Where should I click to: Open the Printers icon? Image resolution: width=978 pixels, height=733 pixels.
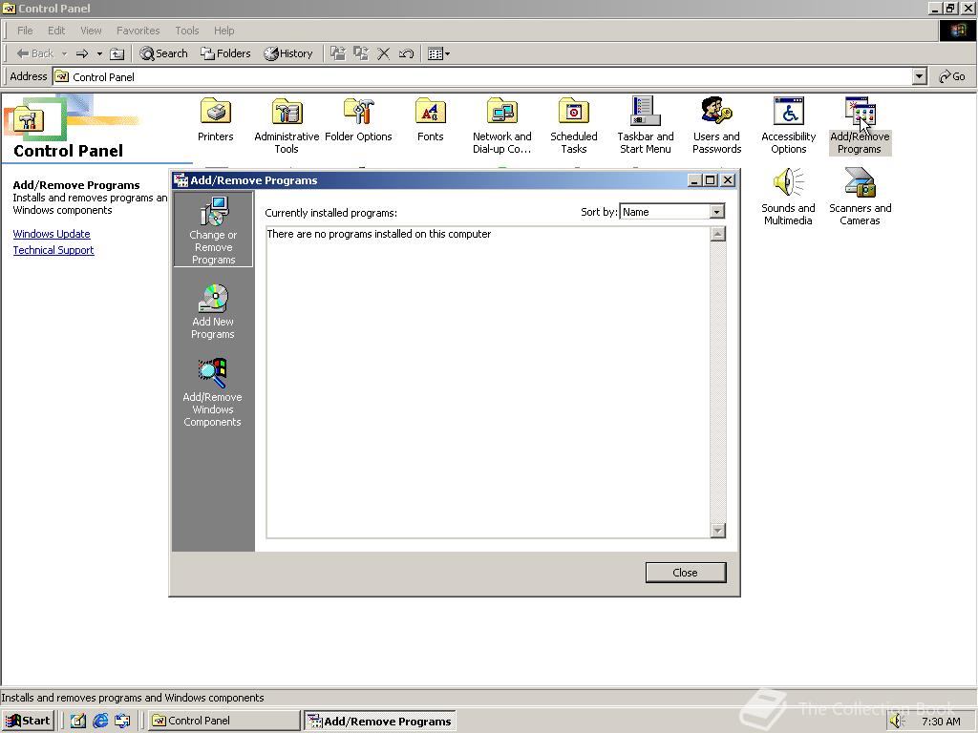[215, 119]
